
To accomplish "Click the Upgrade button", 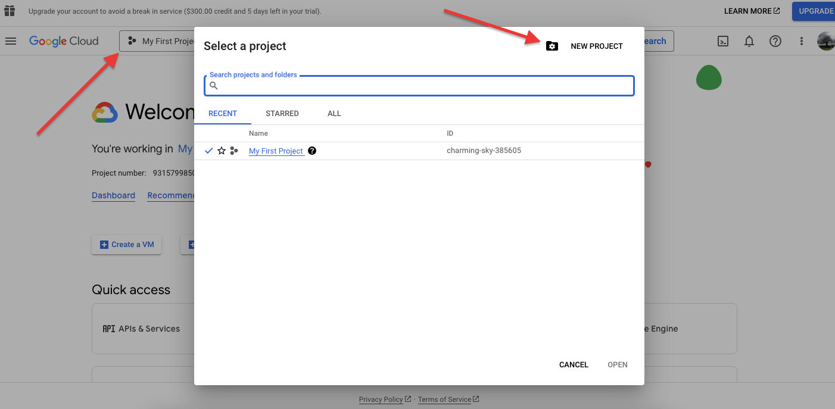I will pyautogui.click(x=814, y=11).
